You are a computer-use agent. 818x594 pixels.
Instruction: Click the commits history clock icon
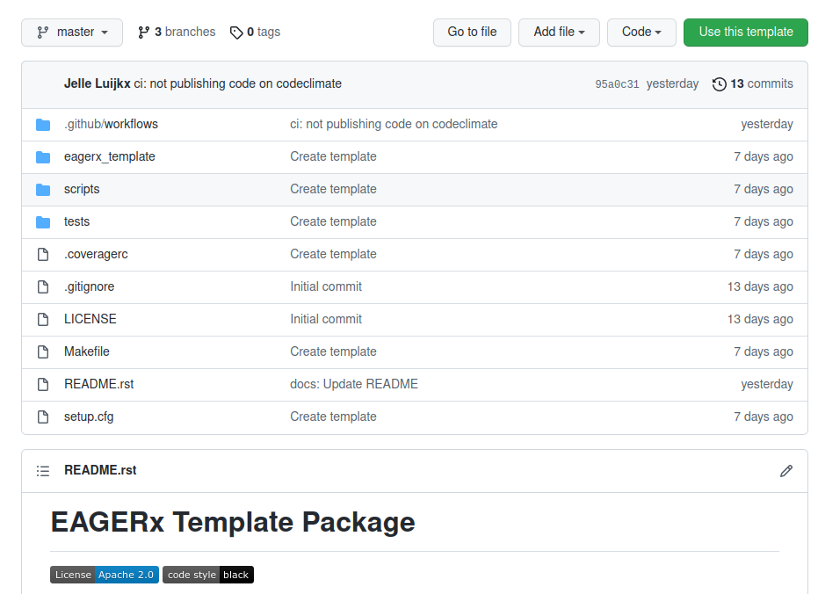point(719,84)
